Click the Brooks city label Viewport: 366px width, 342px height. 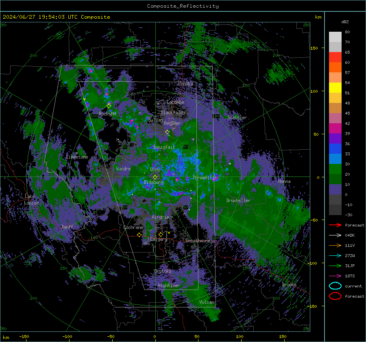(x=289, y=285)
